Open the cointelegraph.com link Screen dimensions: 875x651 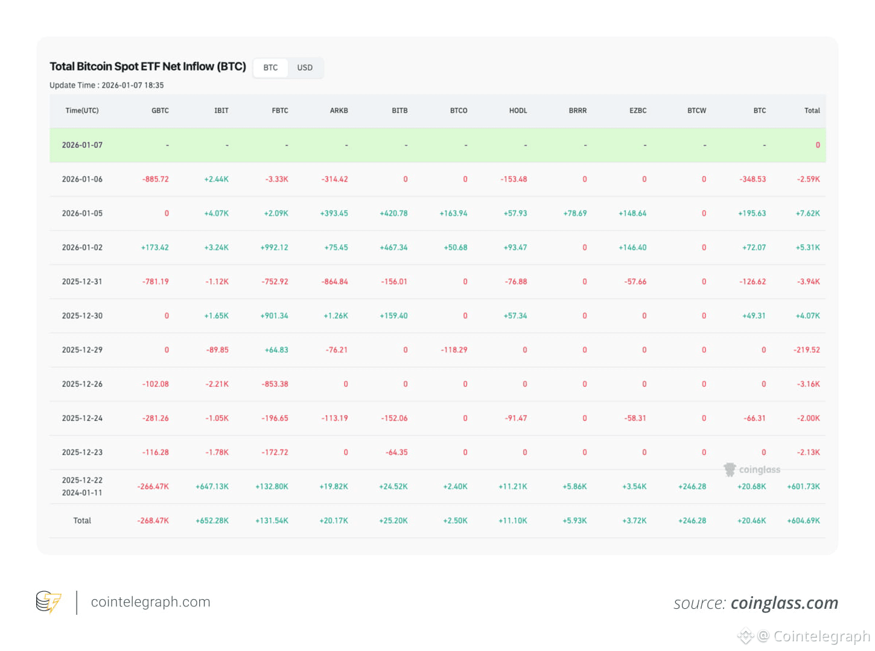150,602
